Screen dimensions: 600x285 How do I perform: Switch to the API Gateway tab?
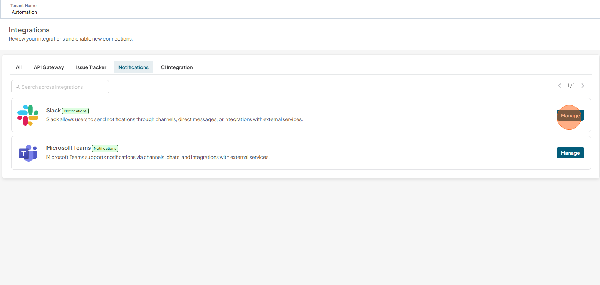pyautogui.click(x=49, y=67)
